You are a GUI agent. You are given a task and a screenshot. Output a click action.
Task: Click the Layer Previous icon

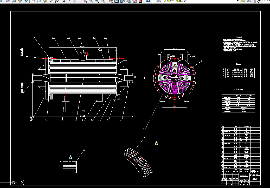[249, 1]
